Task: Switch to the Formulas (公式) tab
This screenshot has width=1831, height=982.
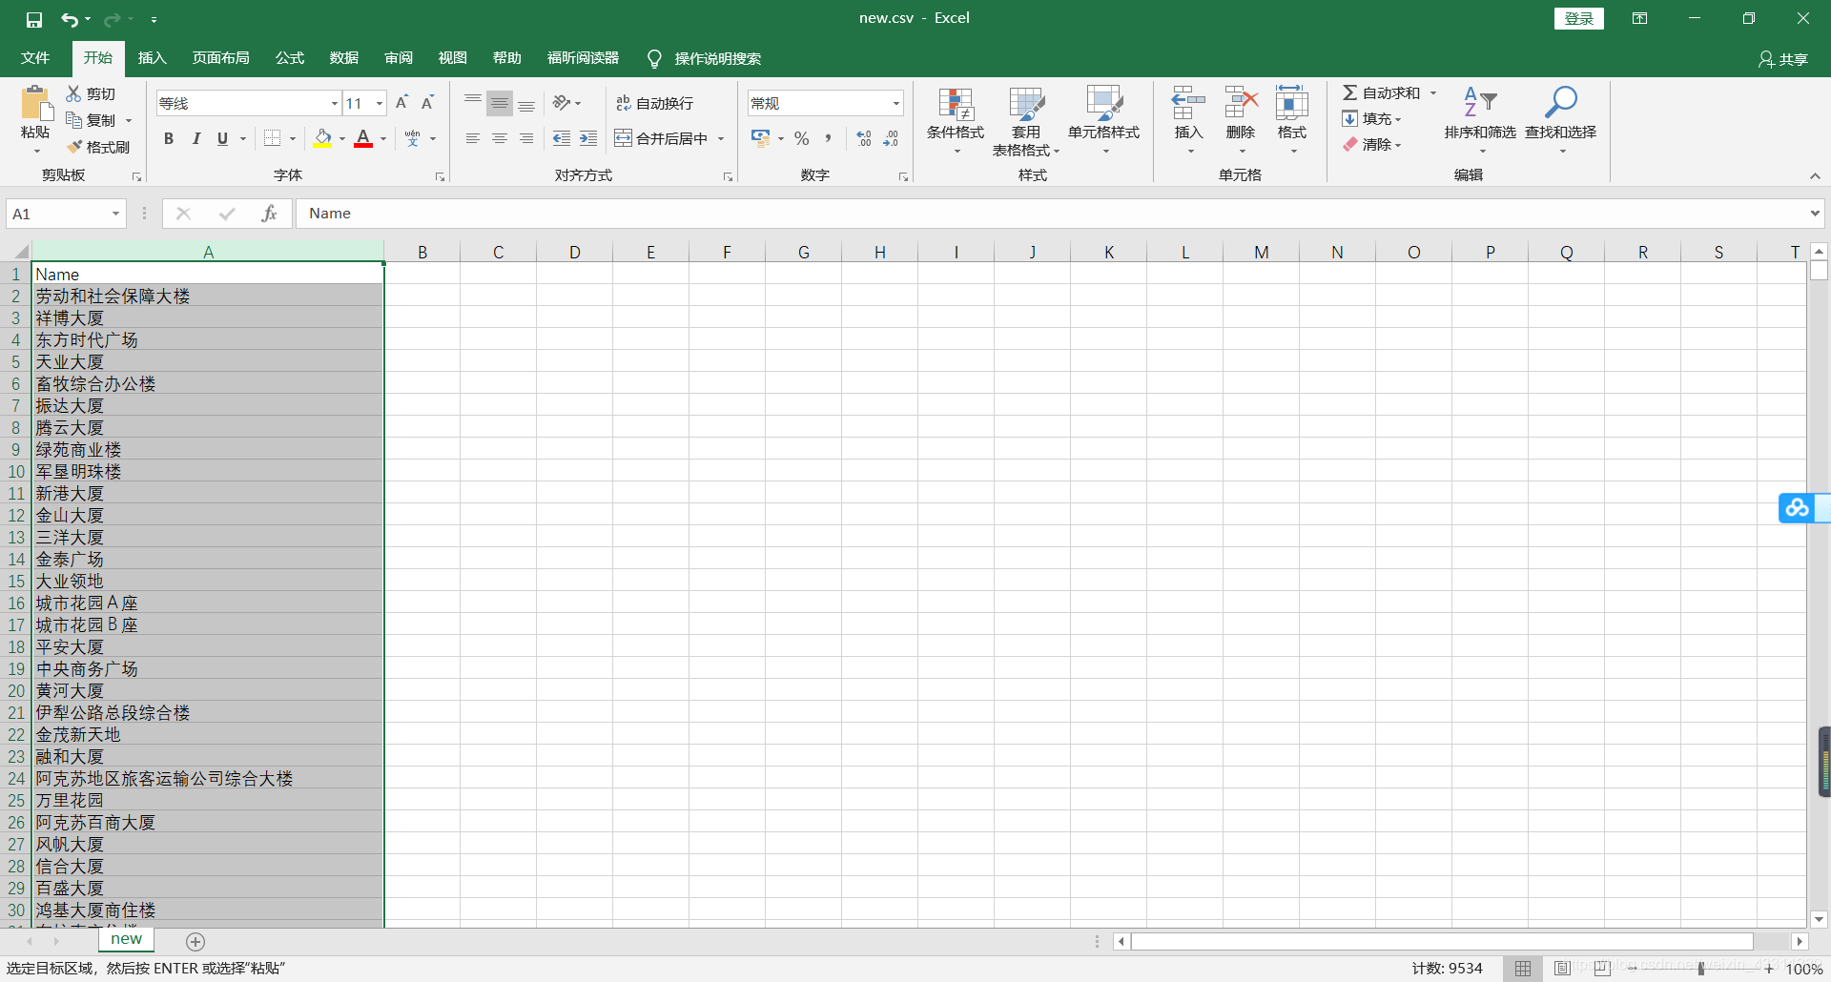Action: pyautogui.click(x=290, y=58)
